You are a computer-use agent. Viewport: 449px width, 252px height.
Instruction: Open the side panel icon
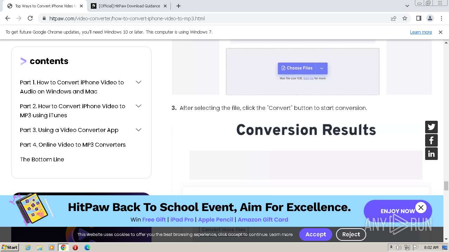pyautogui.click(x=418, y=18)
